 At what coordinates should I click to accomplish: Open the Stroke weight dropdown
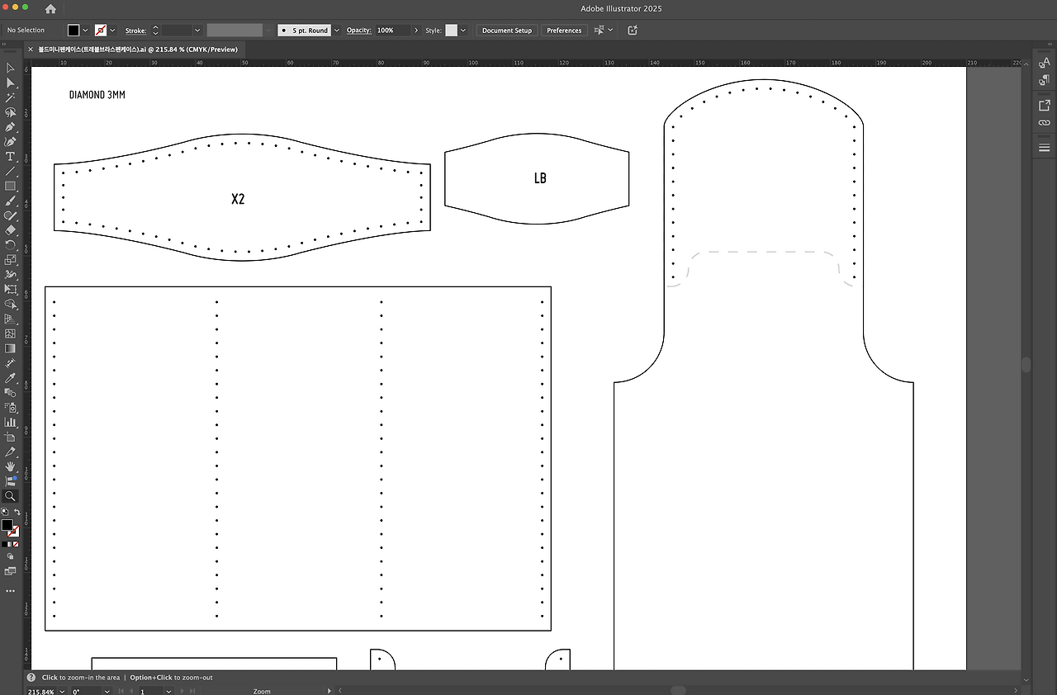197,31
